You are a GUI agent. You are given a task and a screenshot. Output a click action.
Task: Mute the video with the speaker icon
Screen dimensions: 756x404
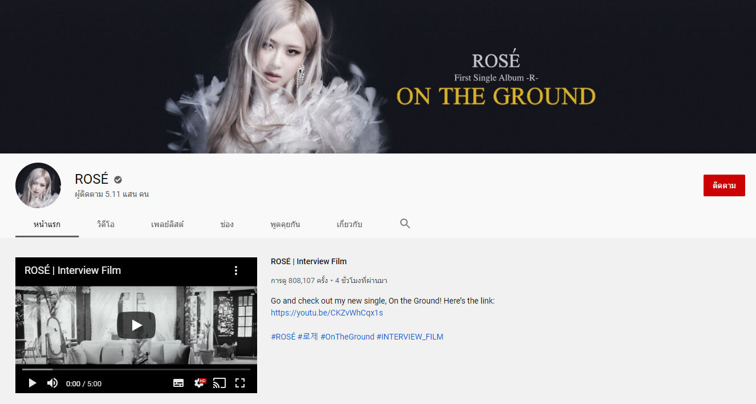(x=52, y=383)
